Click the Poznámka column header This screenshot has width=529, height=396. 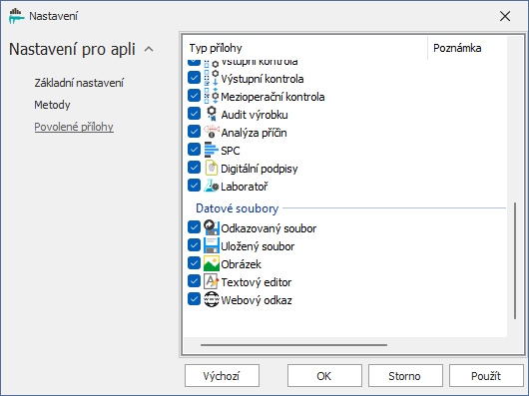coord(467,48)
